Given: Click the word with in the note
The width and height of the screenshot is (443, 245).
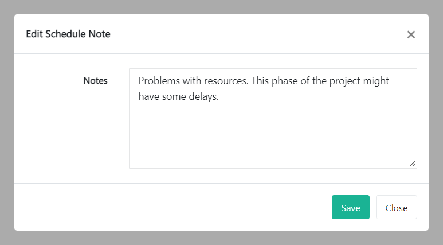Looking at the screenshot, I should point(193,81).
